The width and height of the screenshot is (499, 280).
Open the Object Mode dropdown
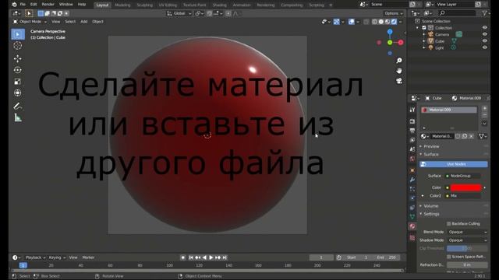[x=30, y=22]
